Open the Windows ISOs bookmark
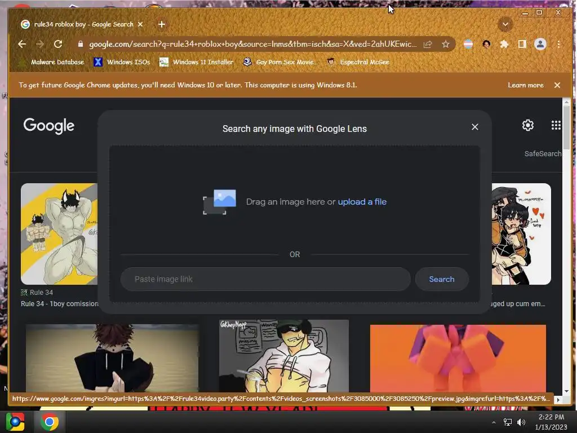The image size is (577, 433). pyautogui.click(x=122, y=62)
